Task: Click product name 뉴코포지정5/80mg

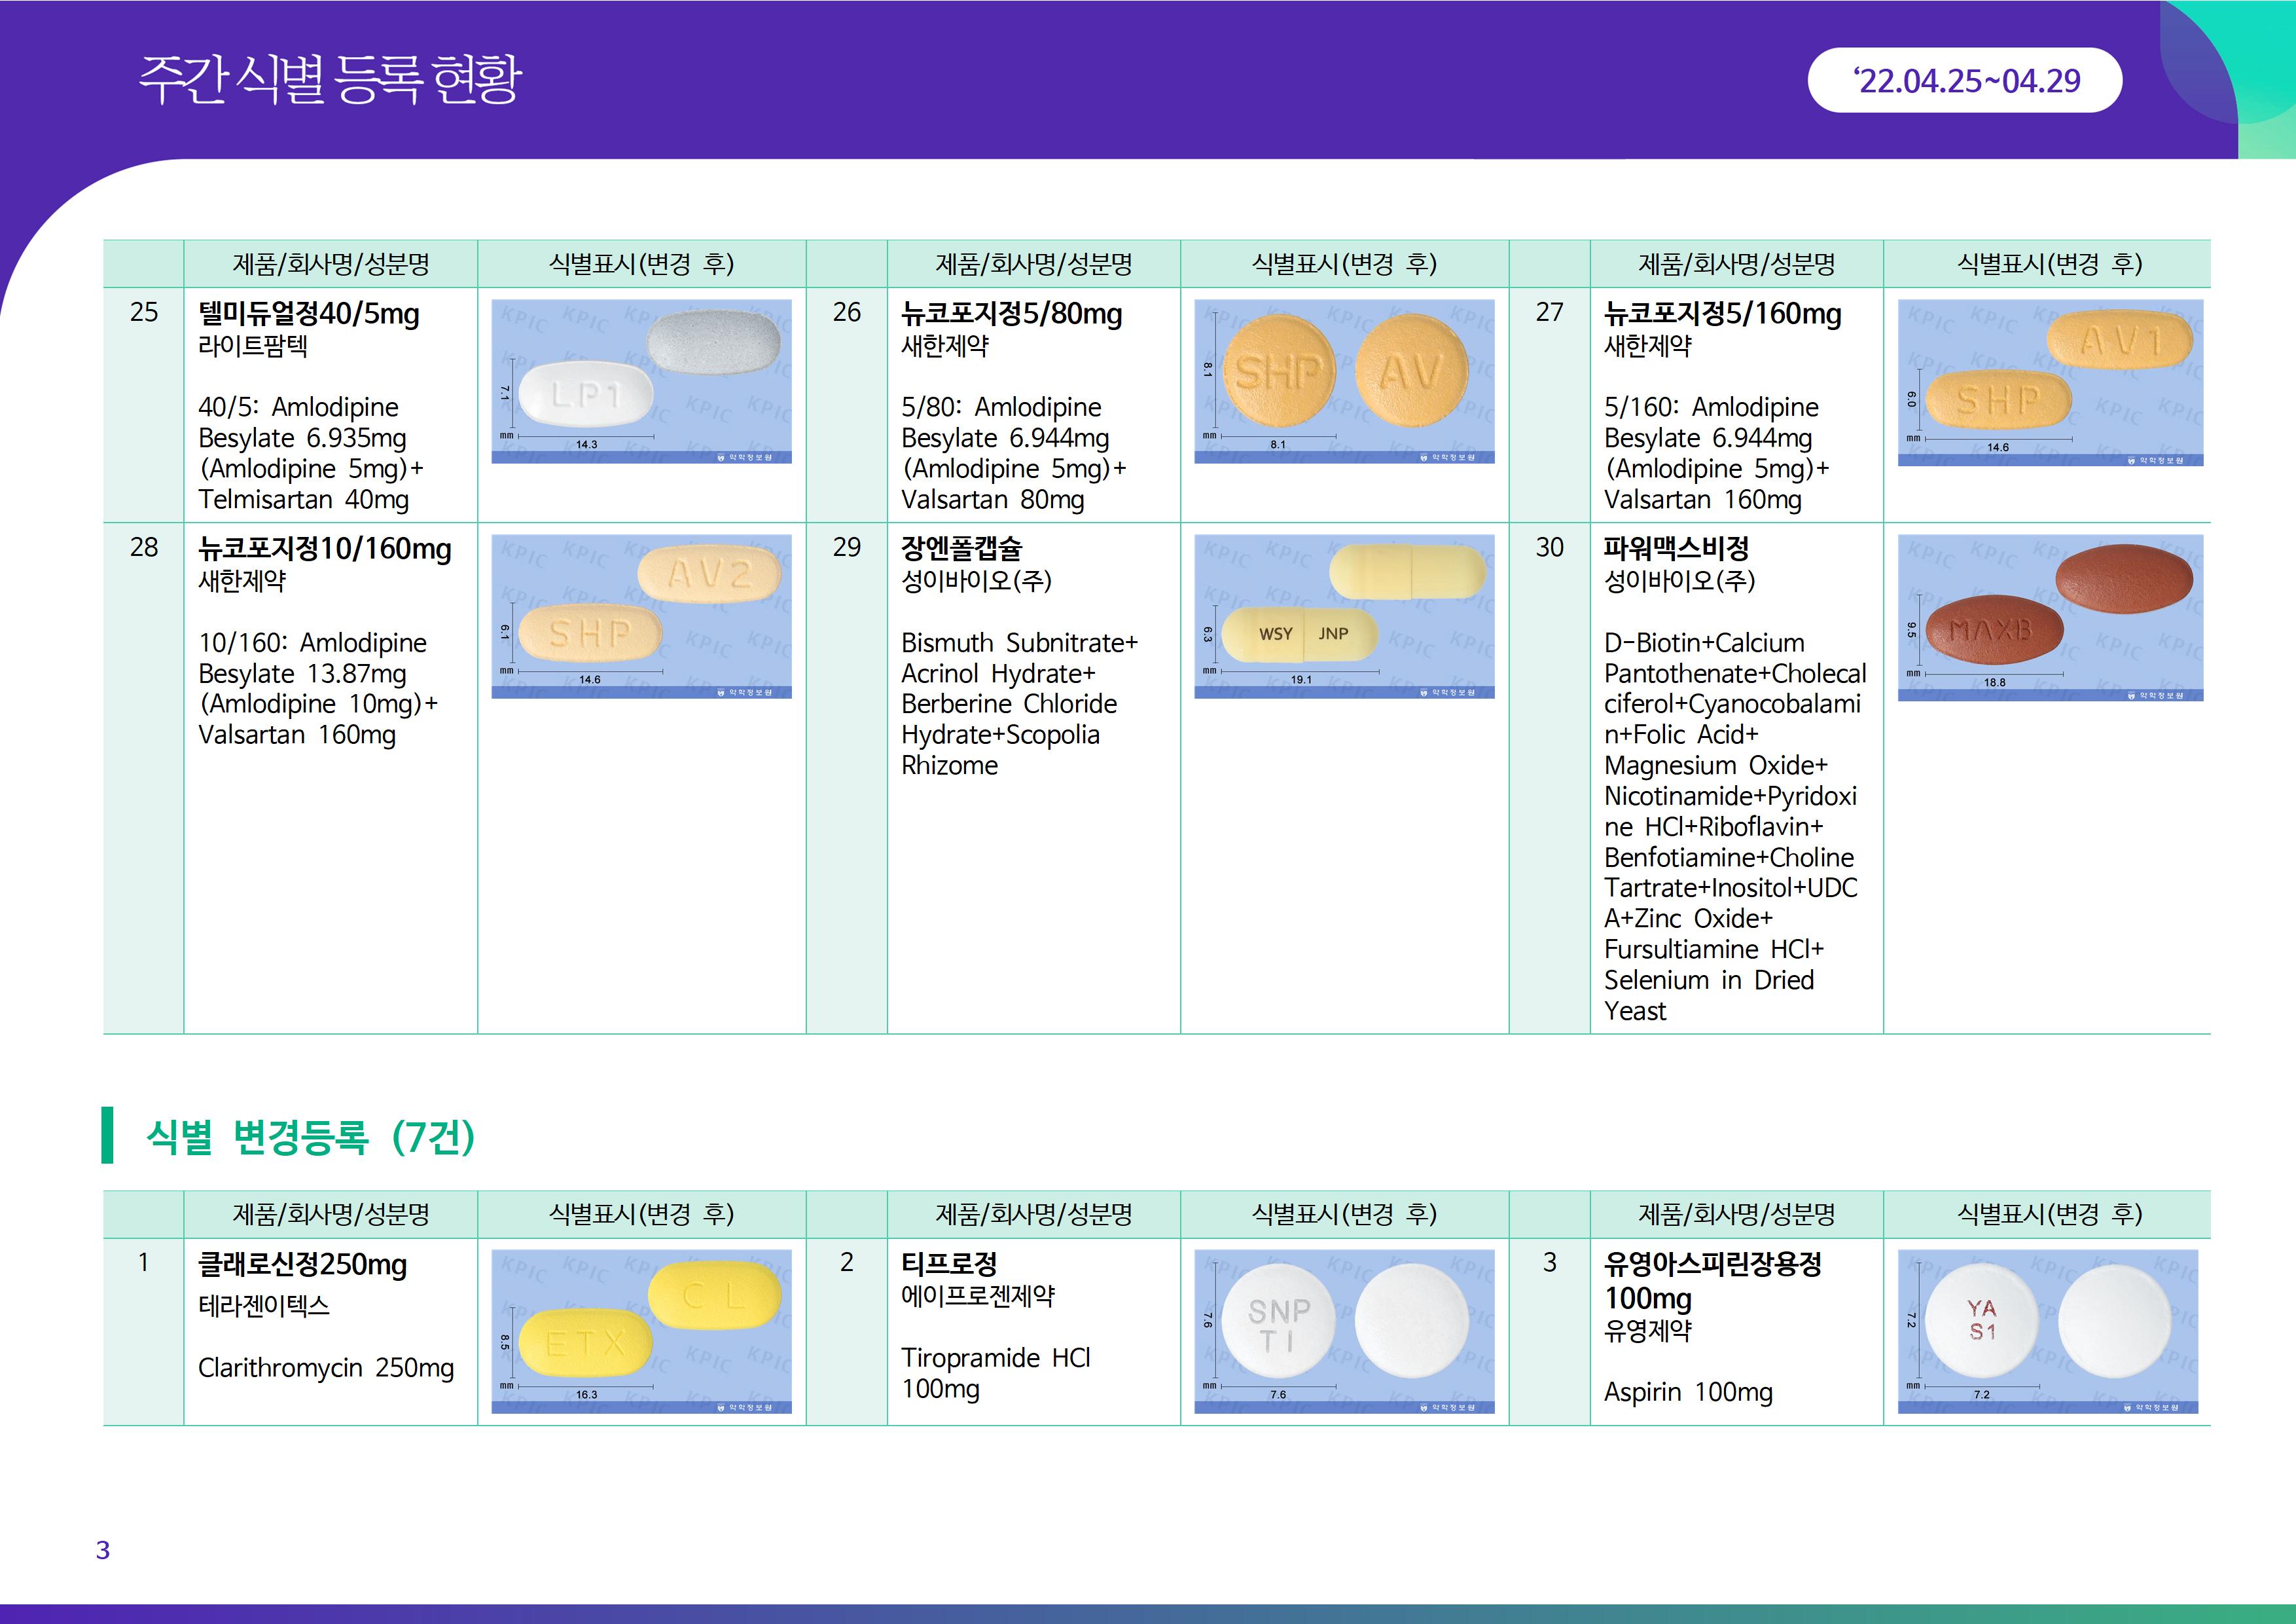Action: pyautogui.click(x=1011, y=314)
